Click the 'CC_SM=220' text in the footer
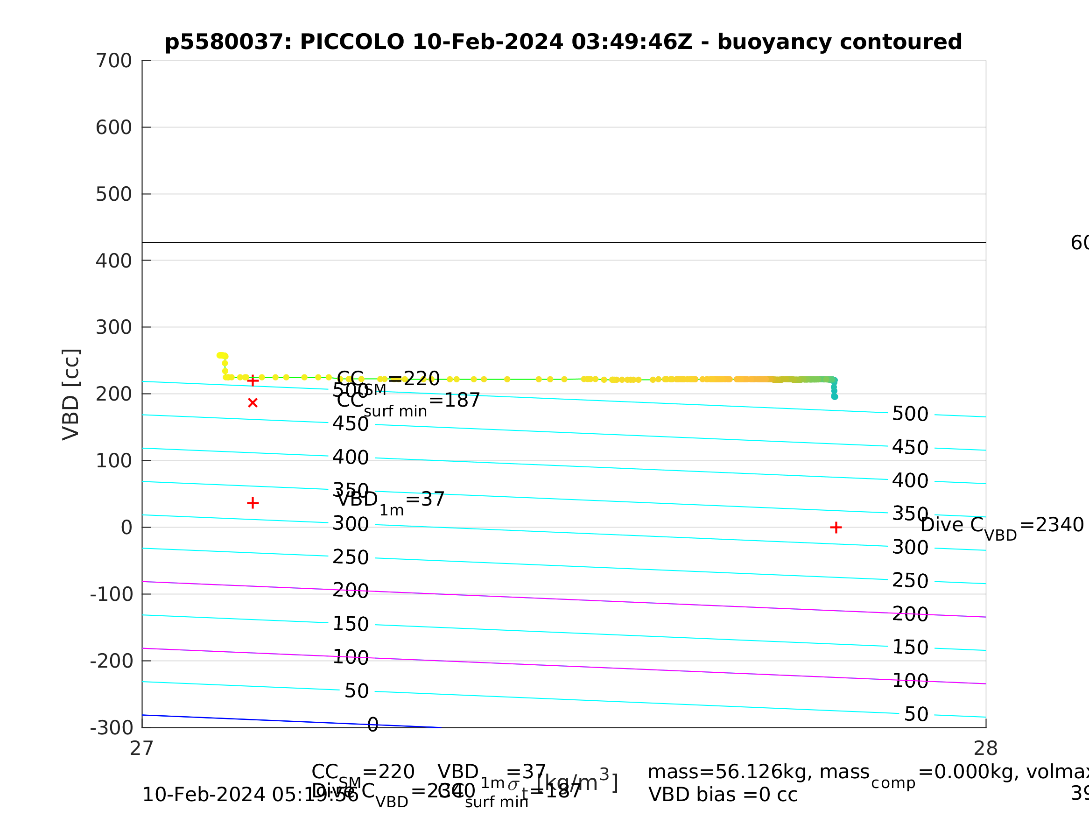 pyautogui.click(x=363, y=775)
